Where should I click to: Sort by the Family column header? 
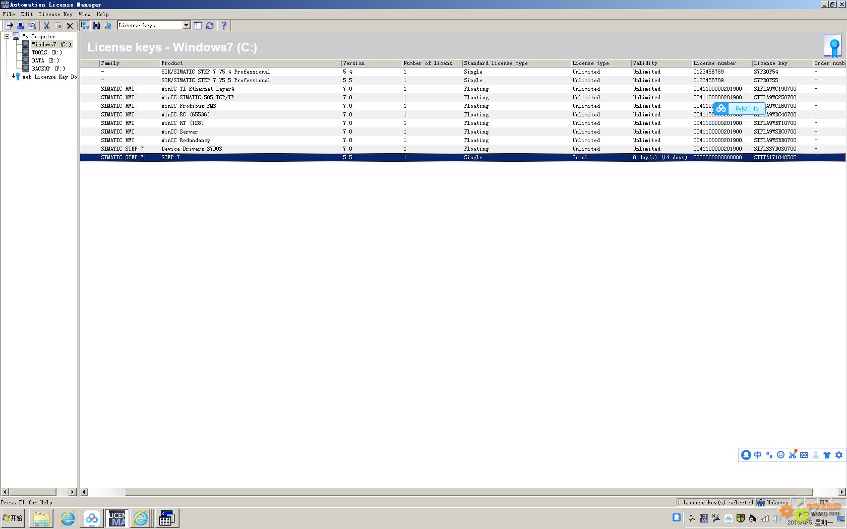130,63
